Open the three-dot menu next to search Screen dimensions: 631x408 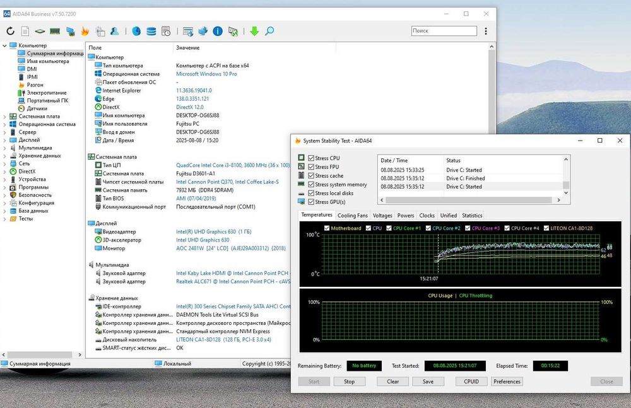point(485,30)
